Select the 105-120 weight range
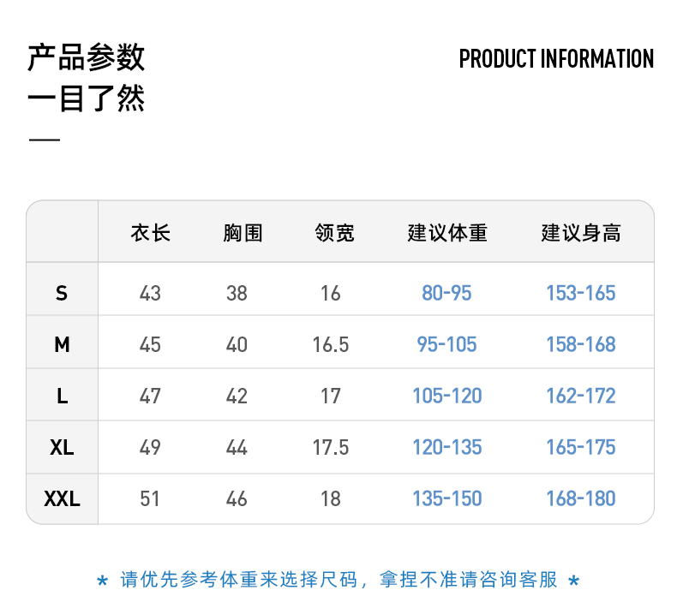The image size is (677, 614). pyautogui.click(x=446, y=396)
